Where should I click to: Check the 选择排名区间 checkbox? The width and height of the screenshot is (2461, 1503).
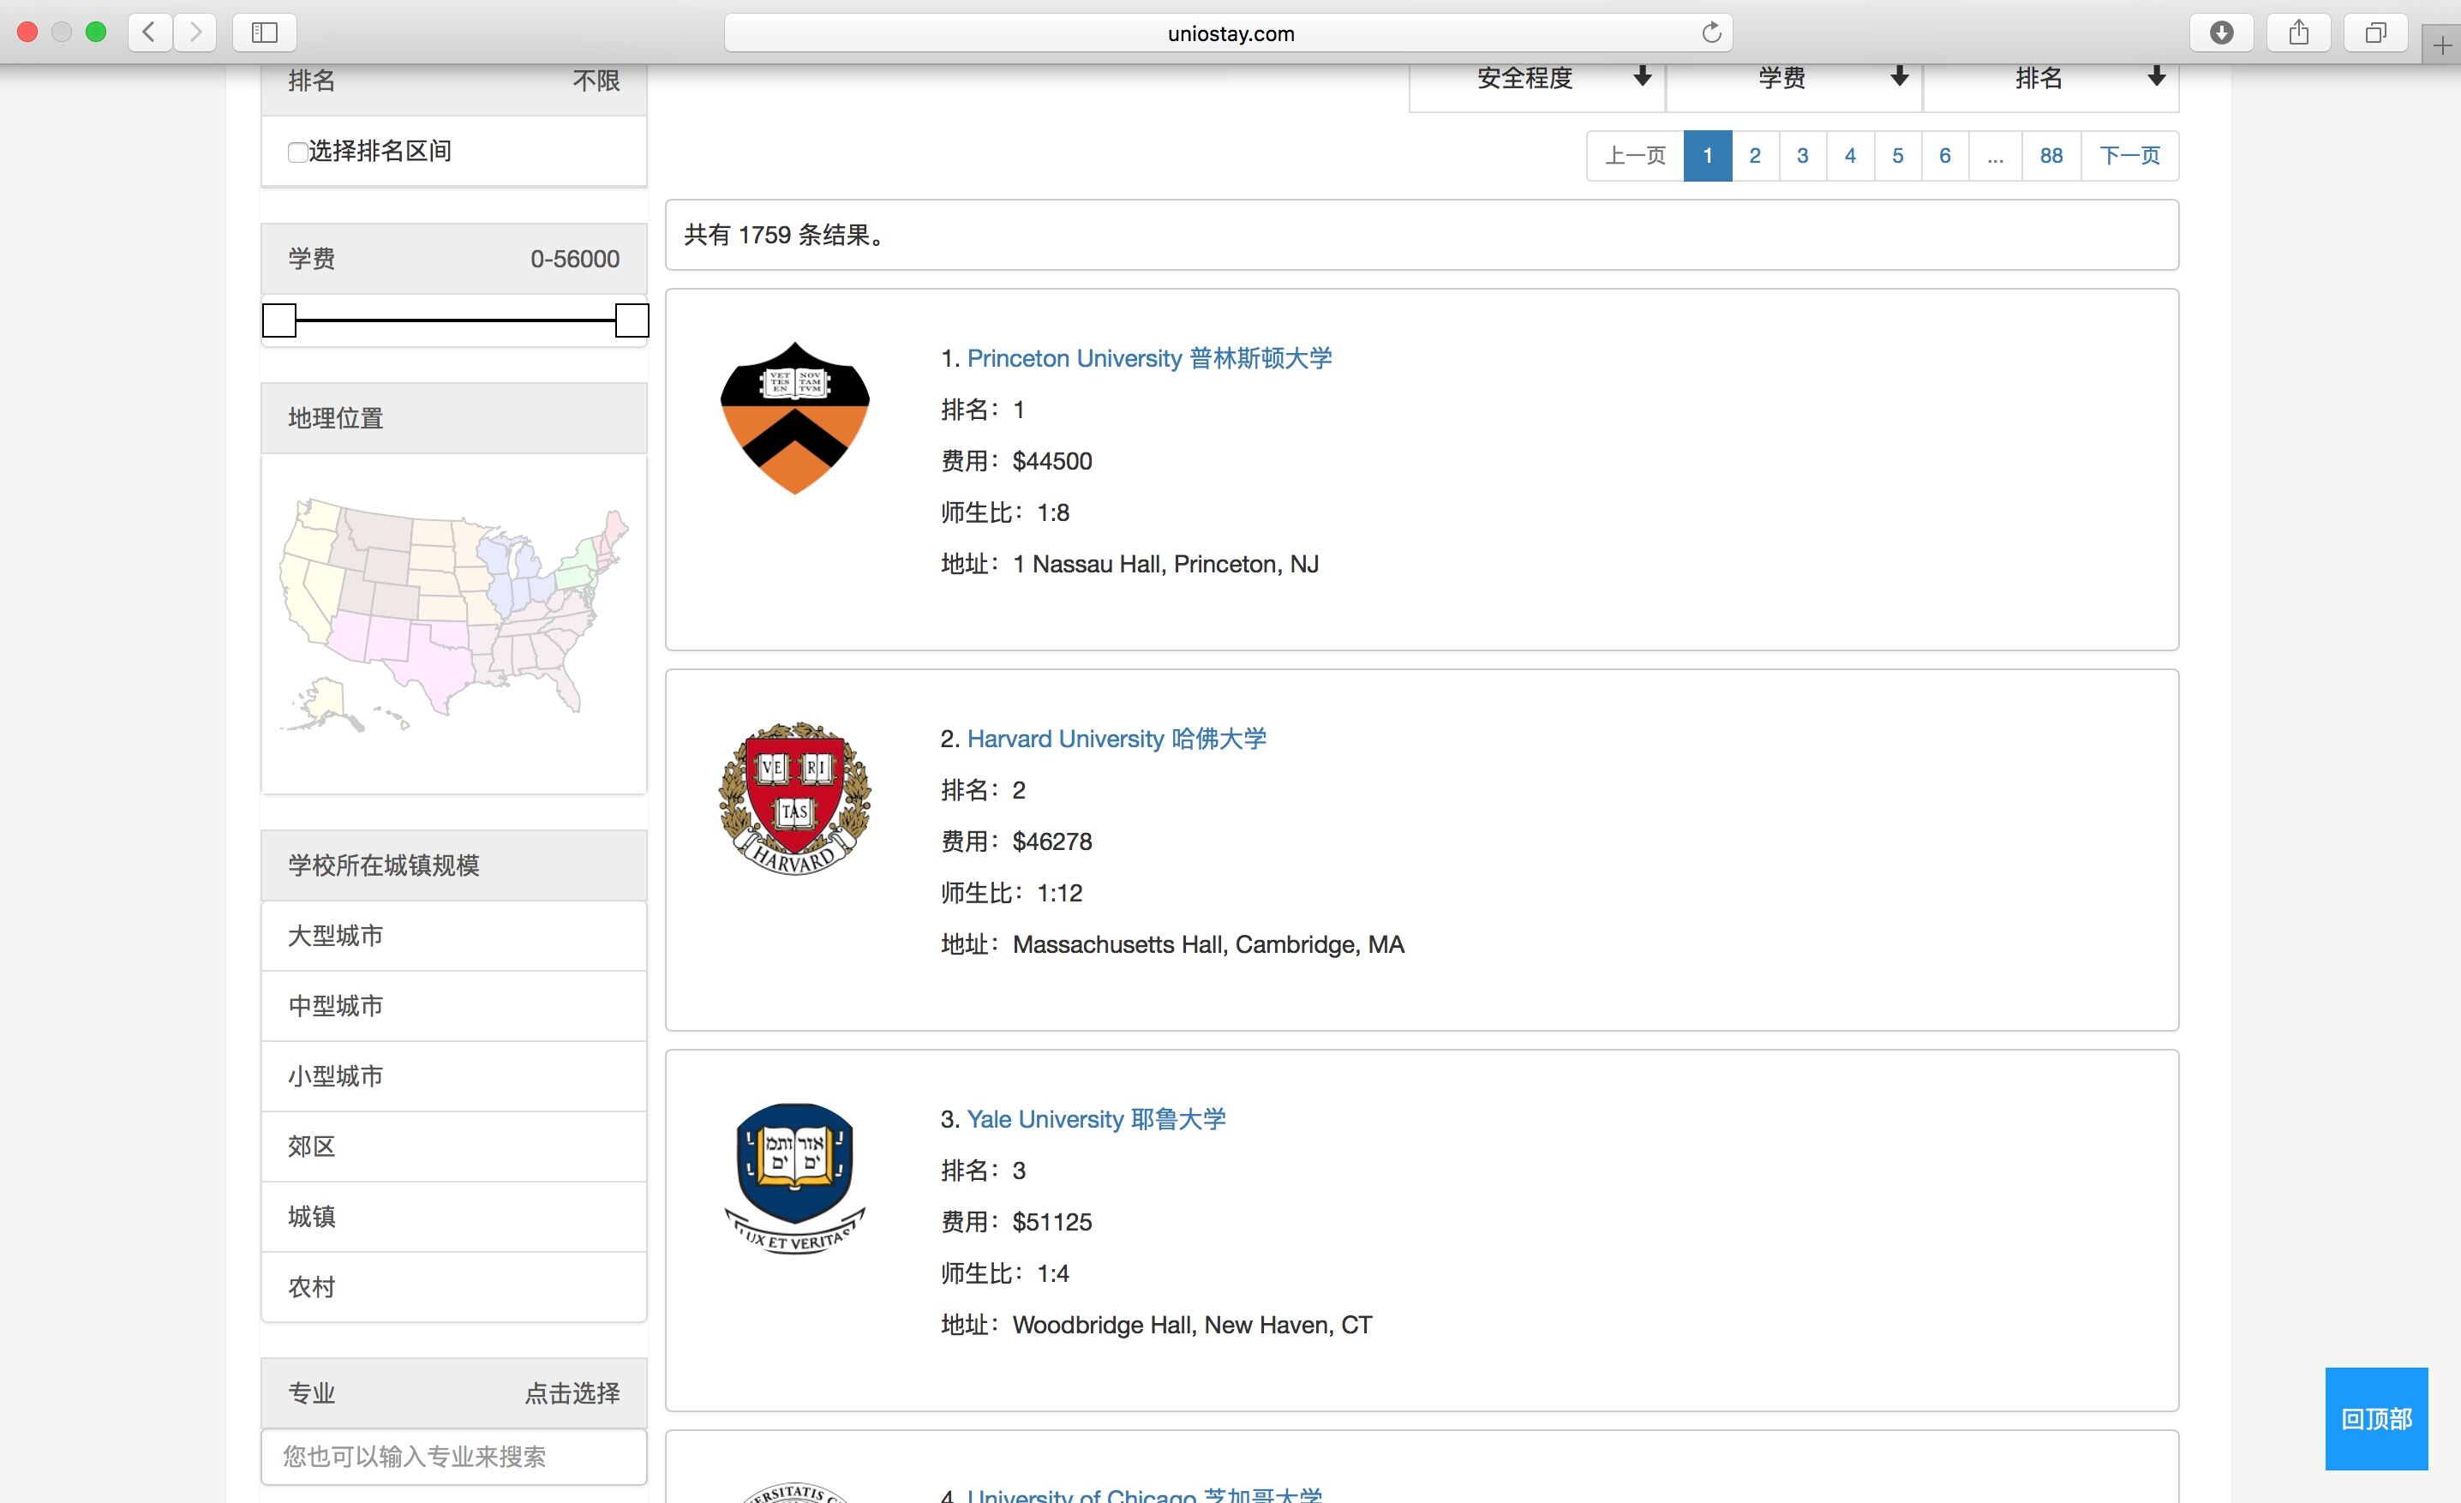pyautogui.click(x=296, y=152)
